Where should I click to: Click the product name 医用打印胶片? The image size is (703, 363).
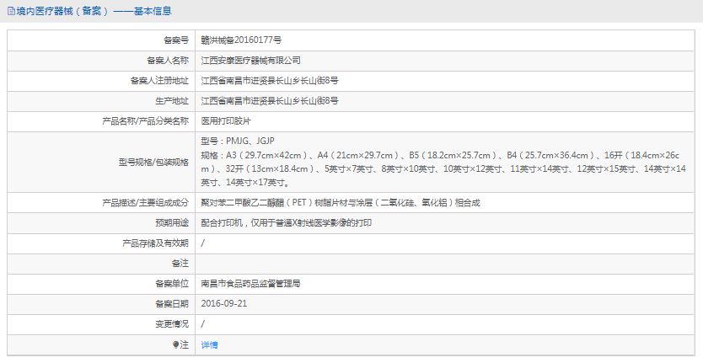pos(226,121)
